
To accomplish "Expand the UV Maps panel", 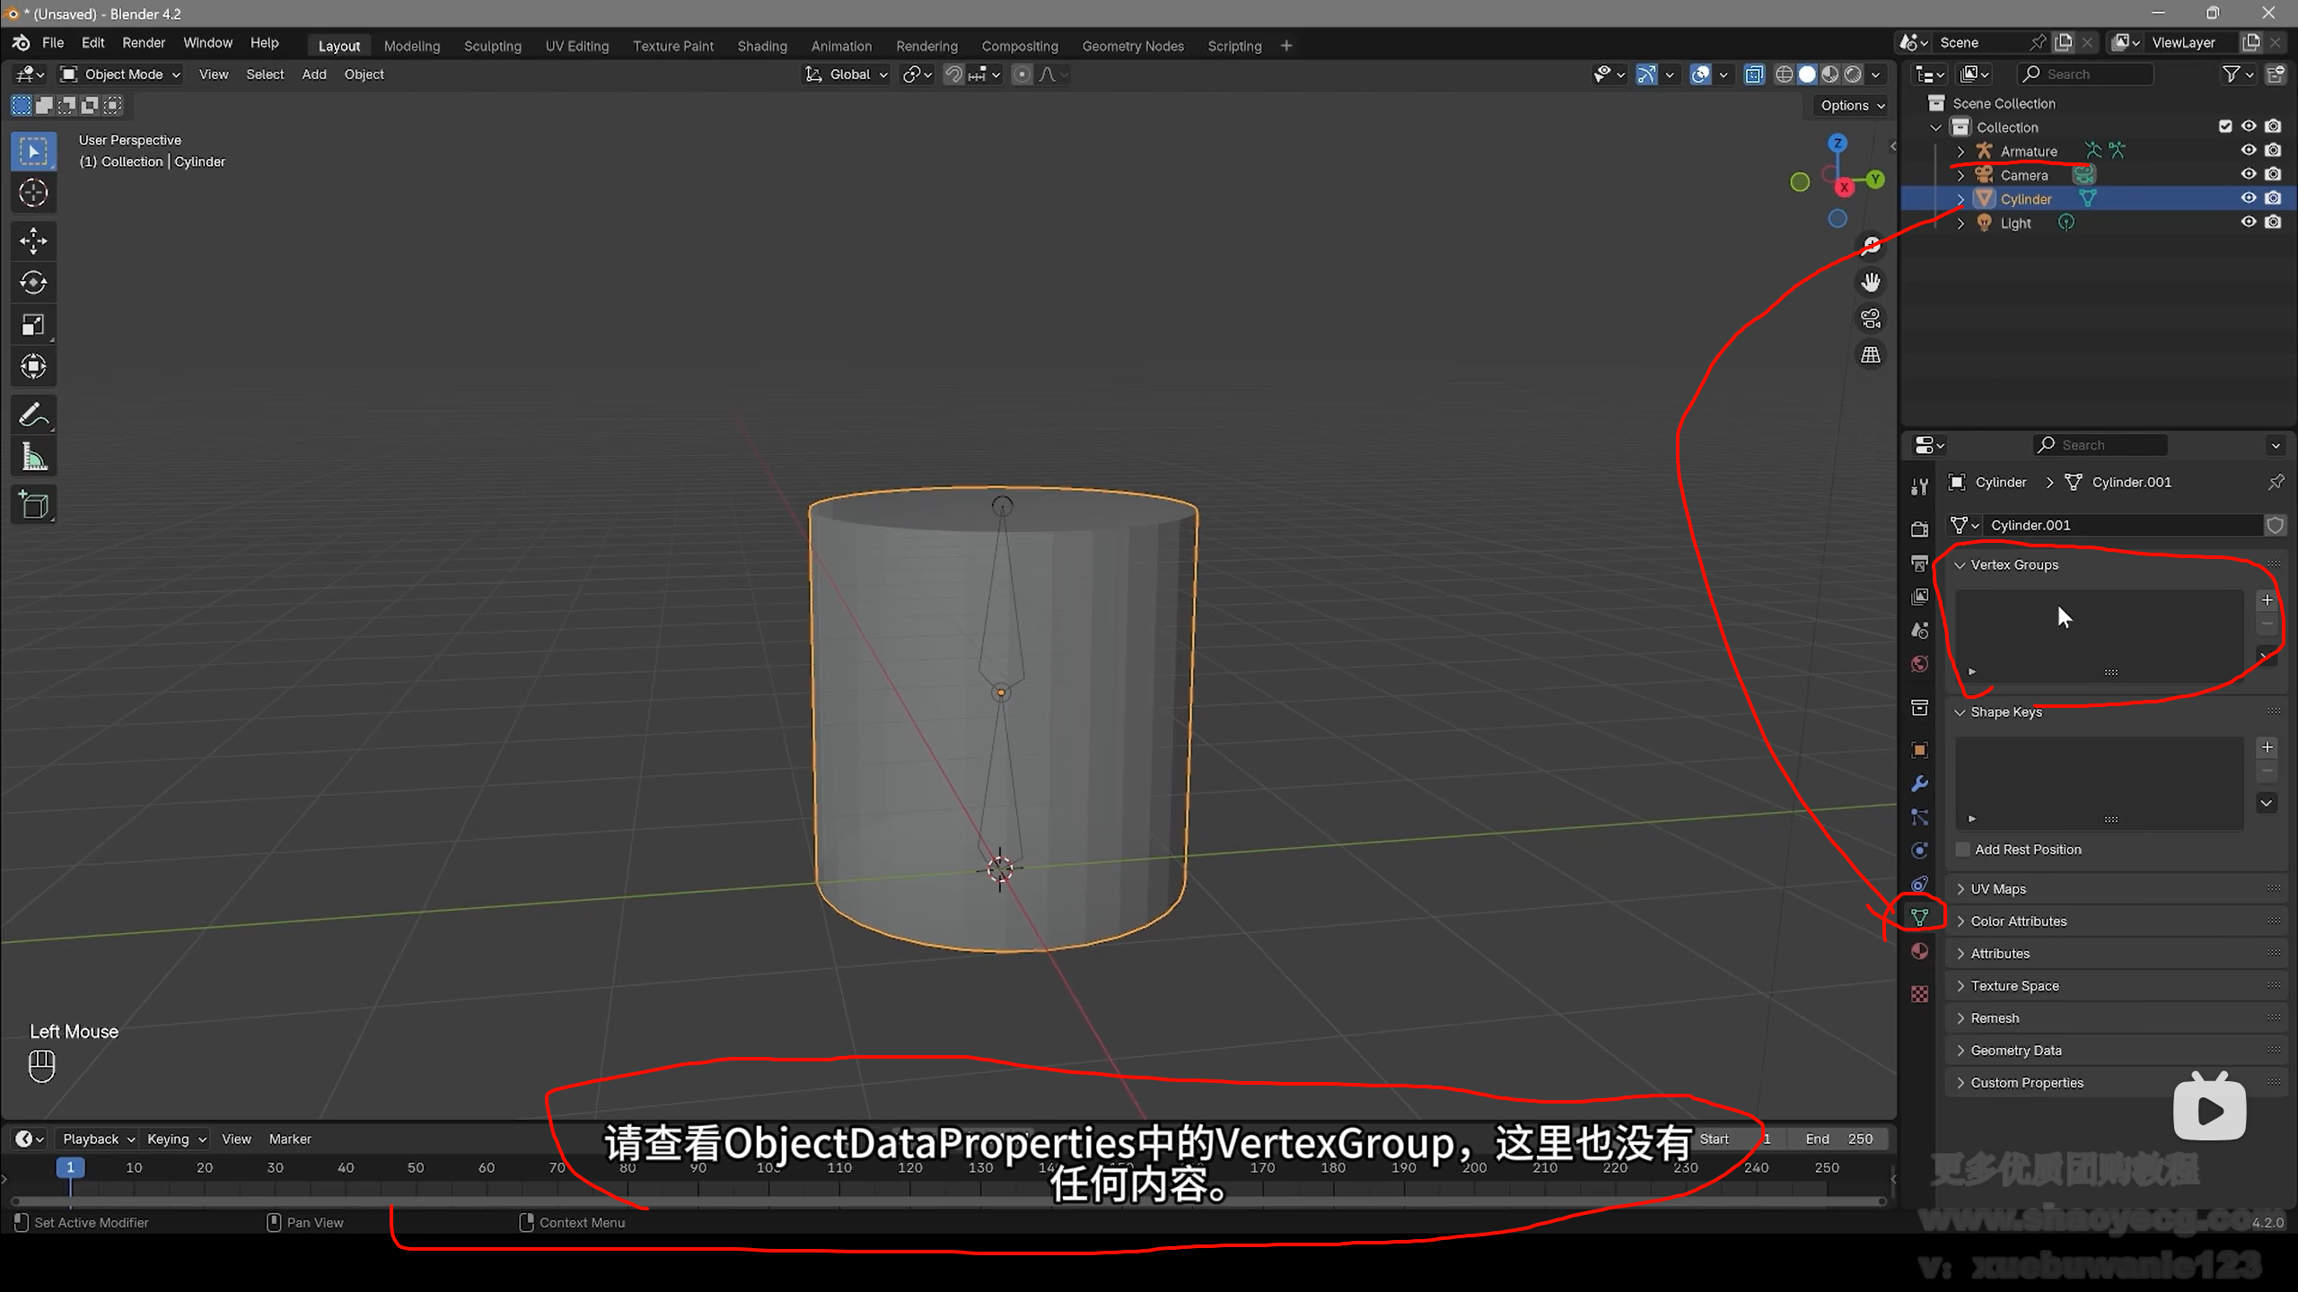I will [1960, 889].
